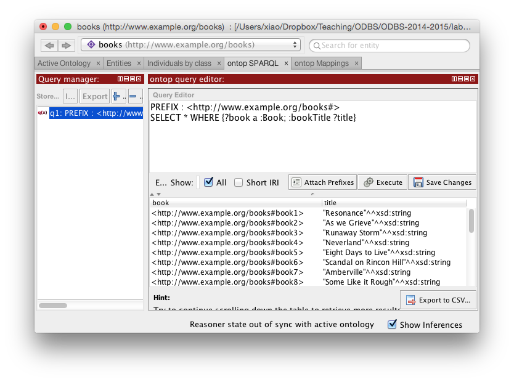The width and height of the screenshot is (514, 382).
Task: Close the Query manager panel
Action: pos(139,79)
